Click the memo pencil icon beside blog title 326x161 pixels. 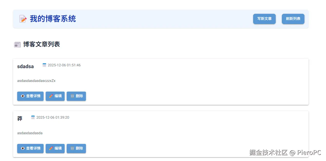pos(23,19)
